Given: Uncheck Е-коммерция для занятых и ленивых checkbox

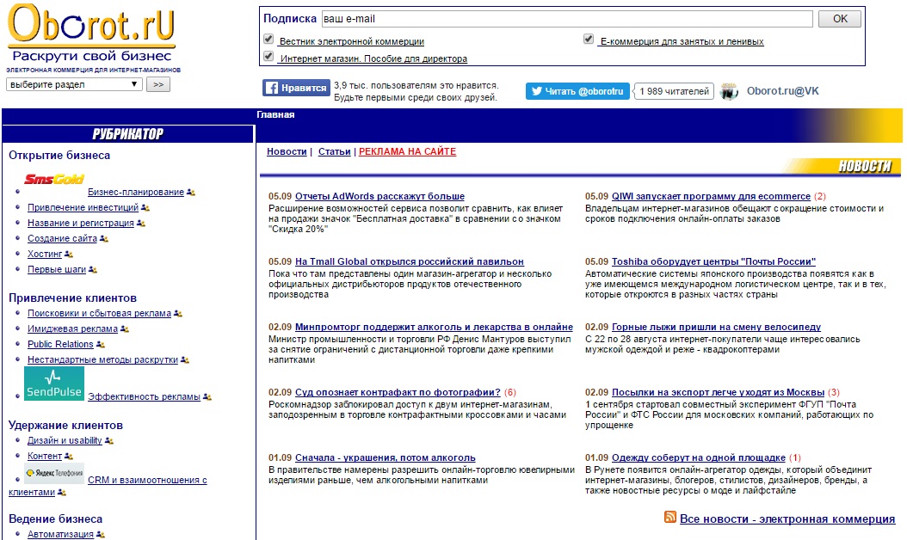Looking at the screenshot, I should (589, 40).
